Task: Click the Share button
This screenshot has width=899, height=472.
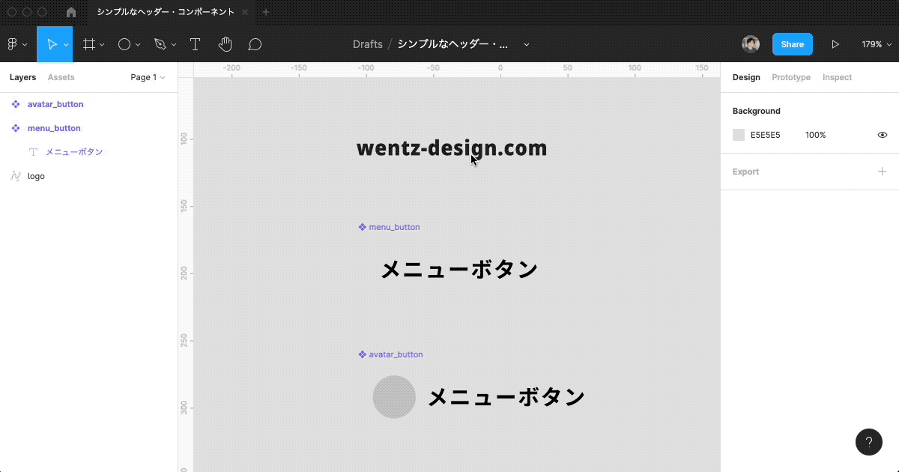Action: pyautogui.click(x=793, y=44)
